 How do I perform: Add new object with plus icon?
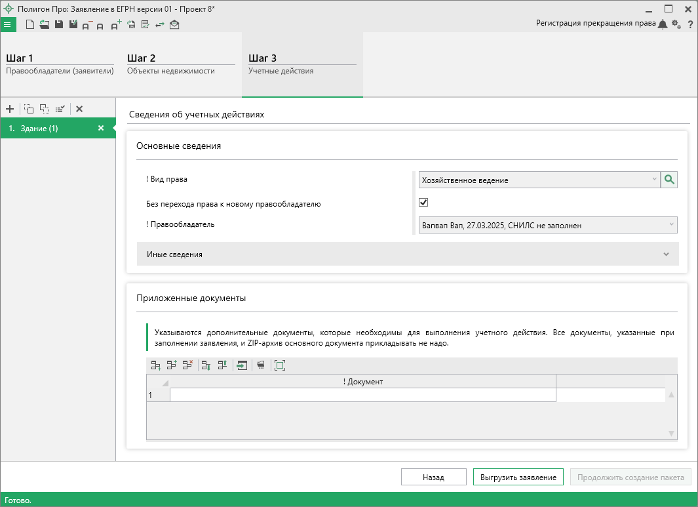(x=10, y=109)
